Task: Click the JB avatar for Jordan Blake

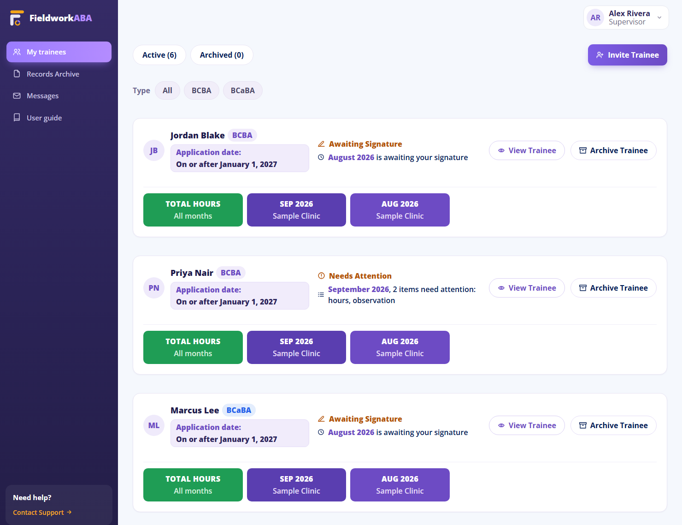Action: click(x=154, y=150)
